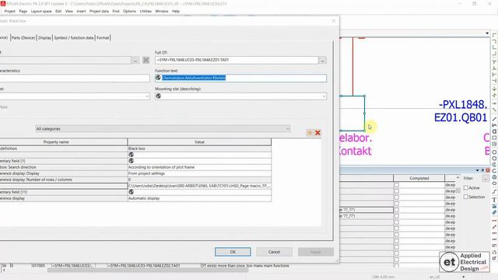Select the Insert Hyperlink paperclip tool icon

(495, 212)
